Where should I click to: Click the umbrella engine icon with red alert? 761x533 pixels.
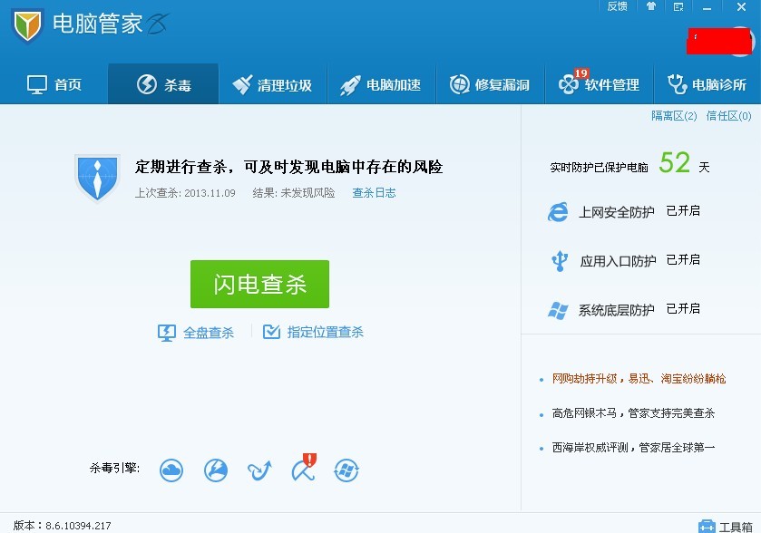304,468
